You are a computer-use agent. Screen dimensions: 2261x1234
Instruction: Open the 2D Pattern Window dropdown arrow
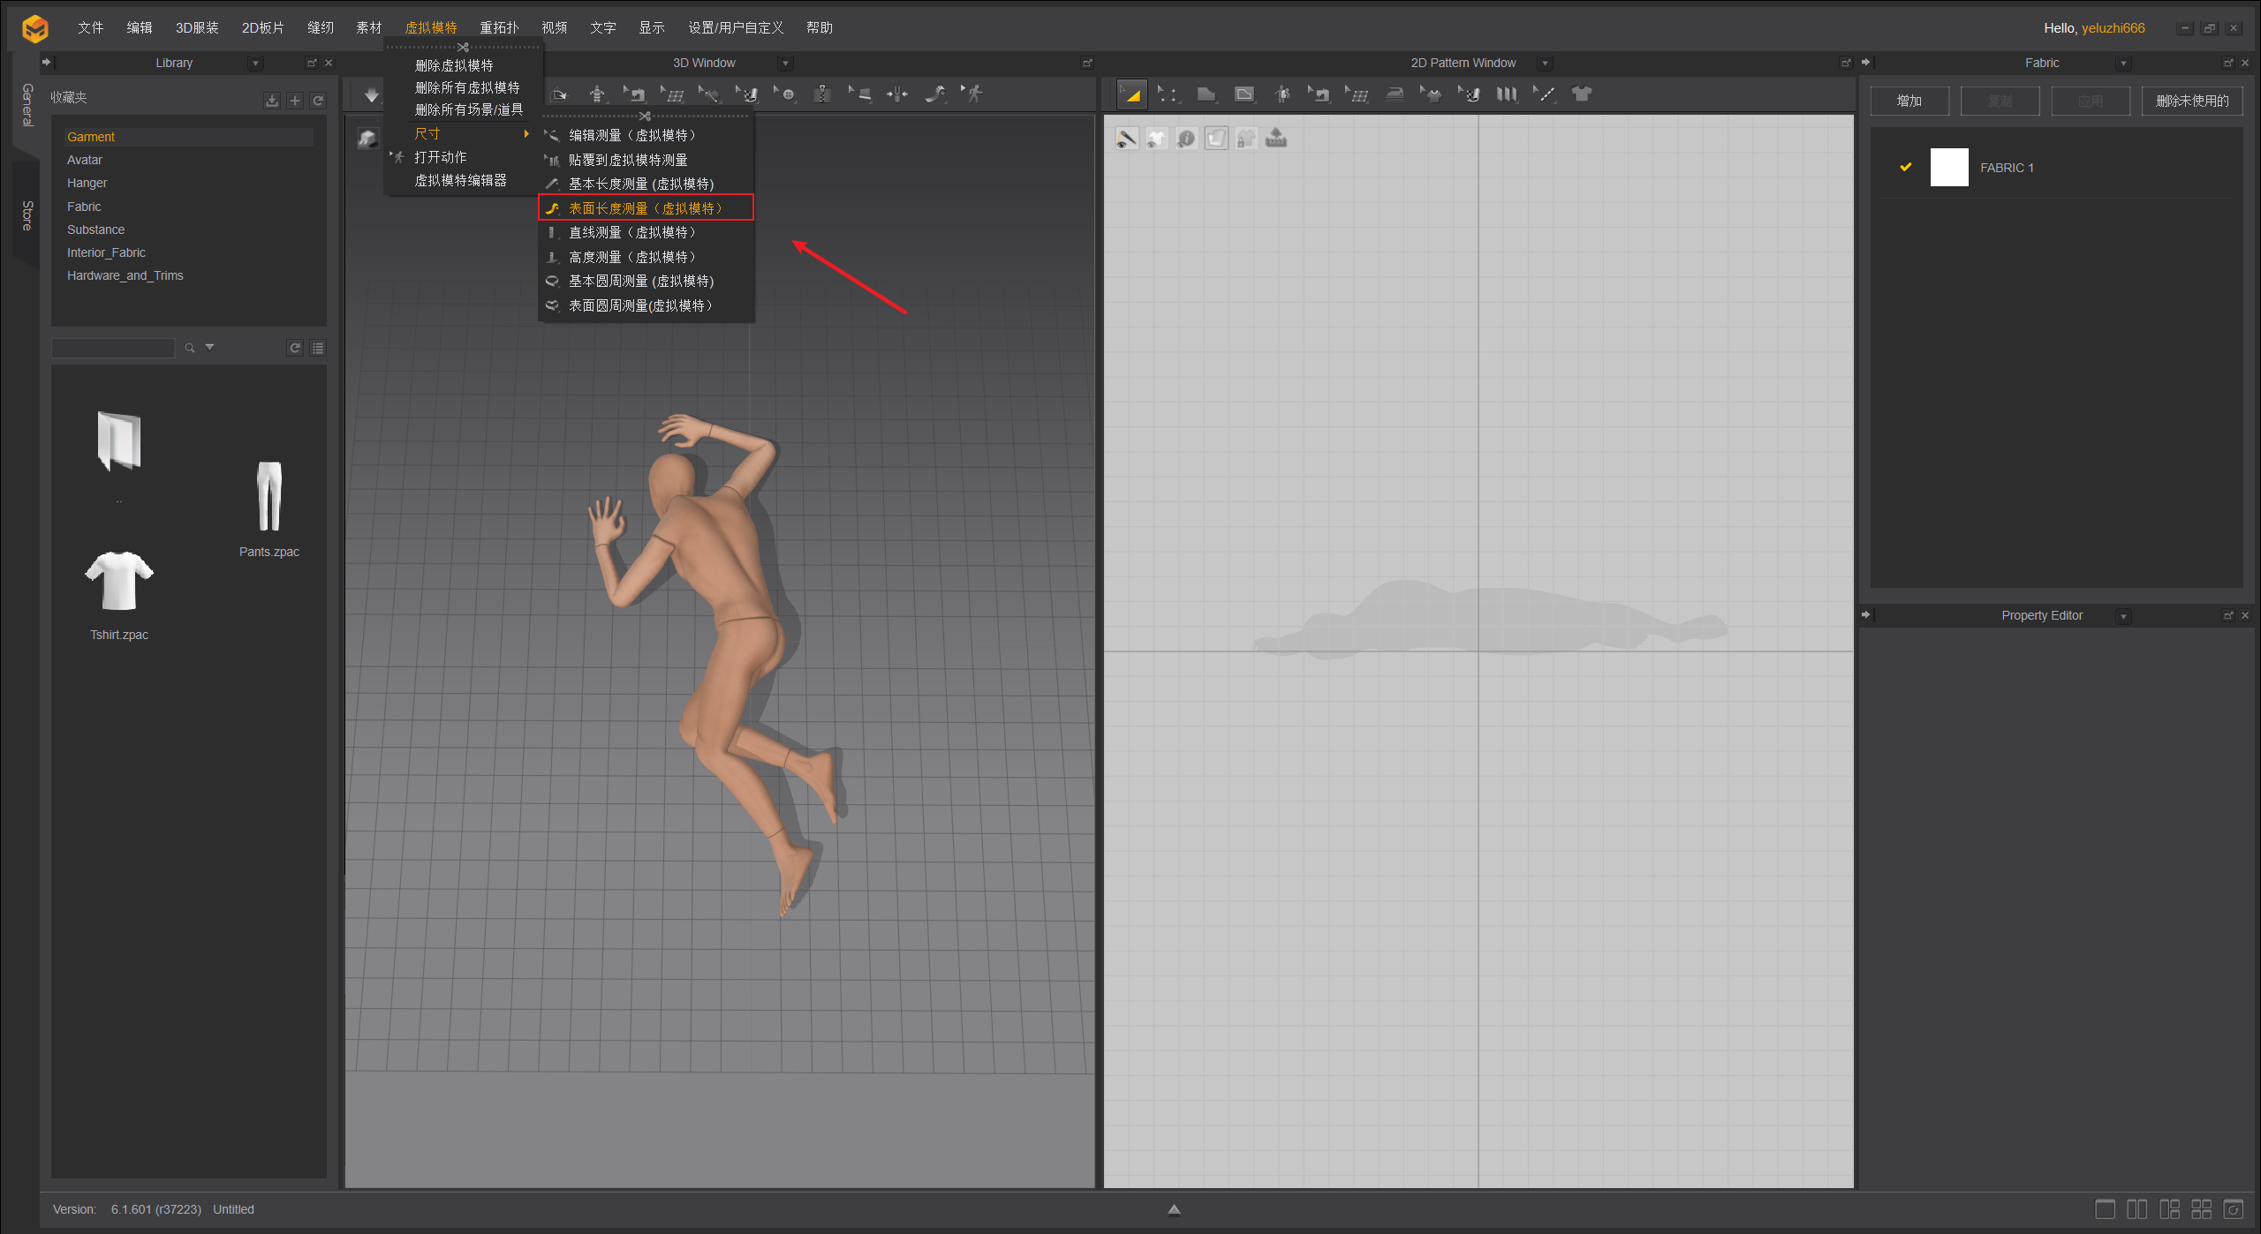(x=1545, y=64)
